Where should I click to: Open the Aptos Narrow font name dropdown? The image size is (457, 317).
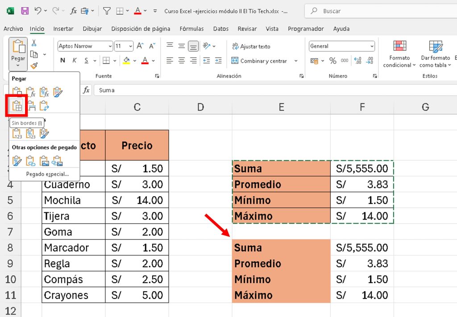pos(110,46)
